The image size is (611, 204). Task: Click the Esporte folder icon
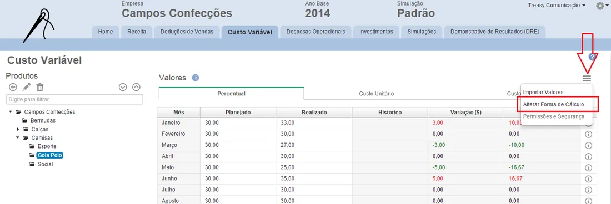(32, 146)
